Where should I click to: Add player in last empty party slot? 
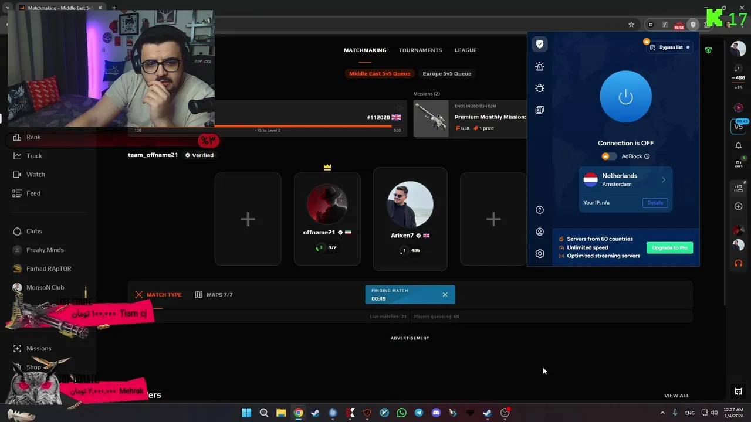[x=493, y=219]
